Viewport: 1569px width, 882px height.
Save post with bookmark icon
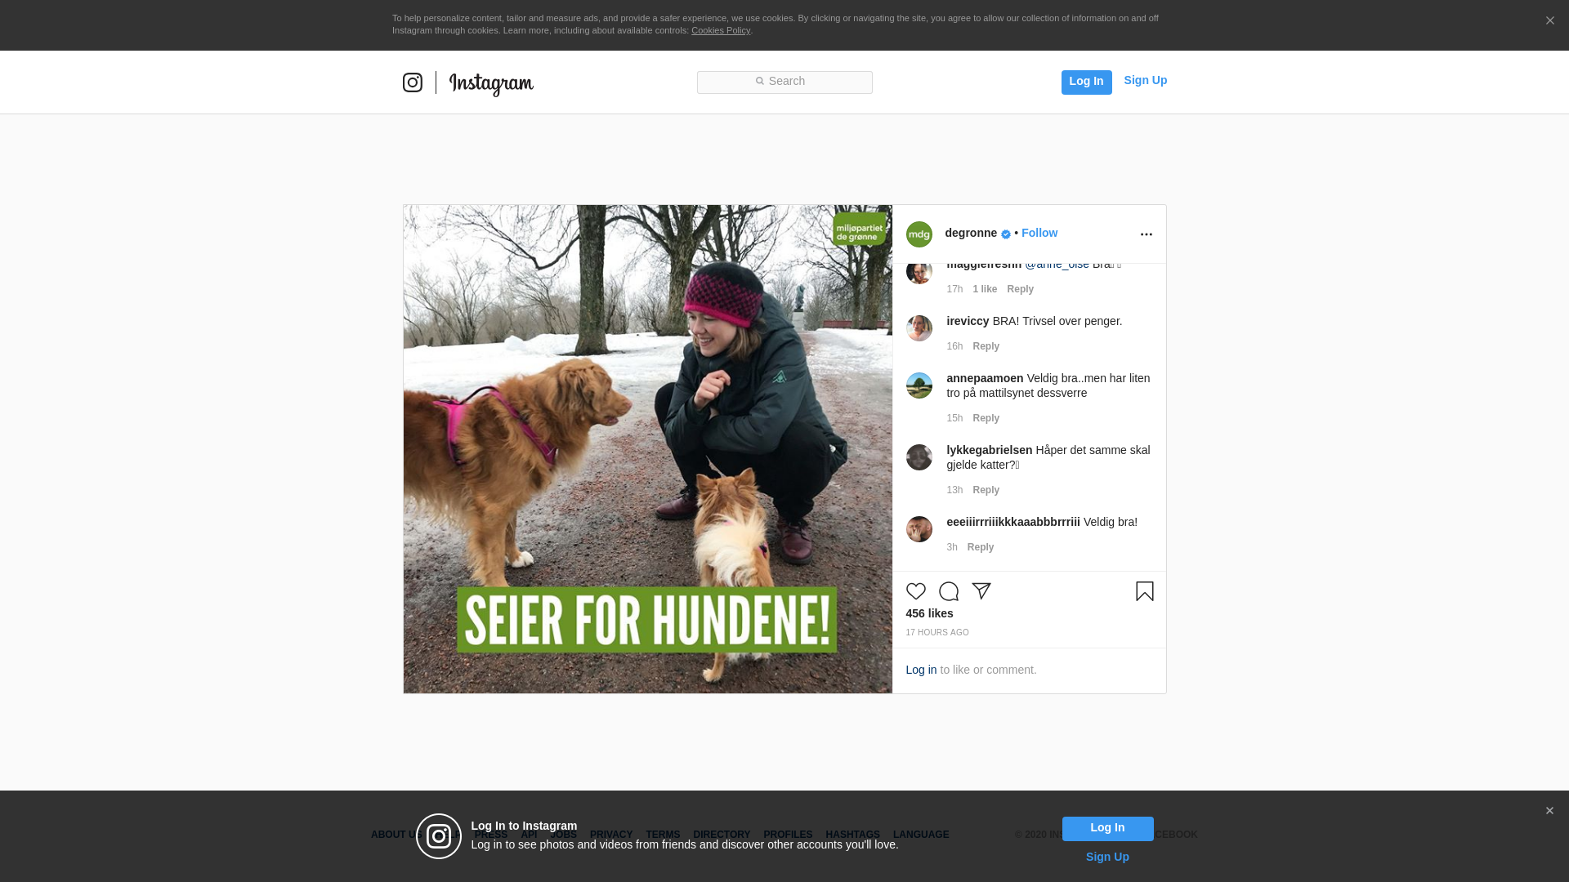tap(1144, 591)
